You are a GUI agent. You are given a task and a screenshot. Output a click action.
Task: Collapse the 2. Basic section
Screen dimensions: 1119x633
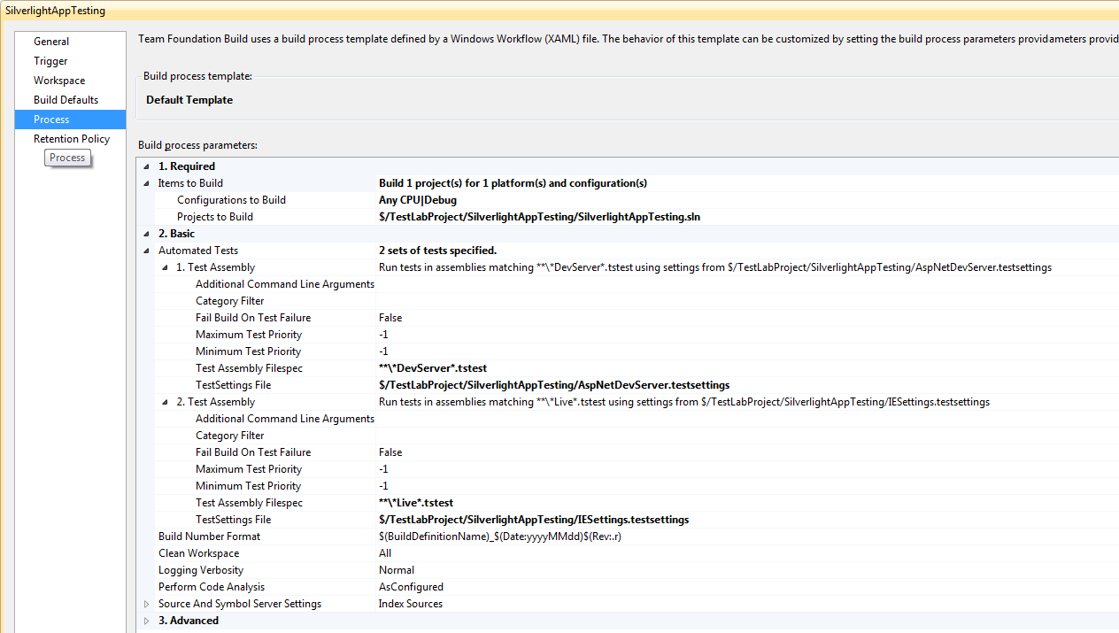coord(147,234)
